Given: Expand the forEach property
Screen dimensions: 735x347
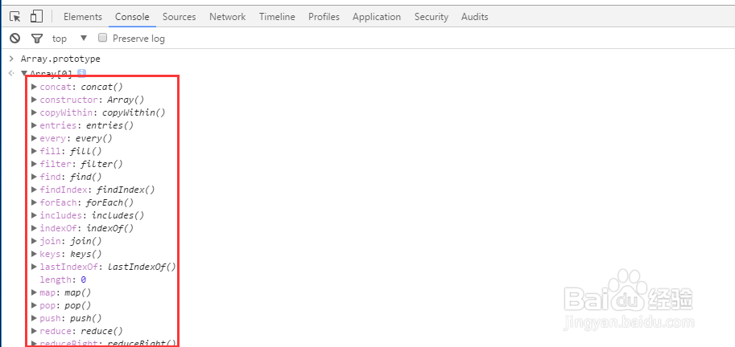Looking at the screenshot, I should pyautogui.click(x=34, y=202).
